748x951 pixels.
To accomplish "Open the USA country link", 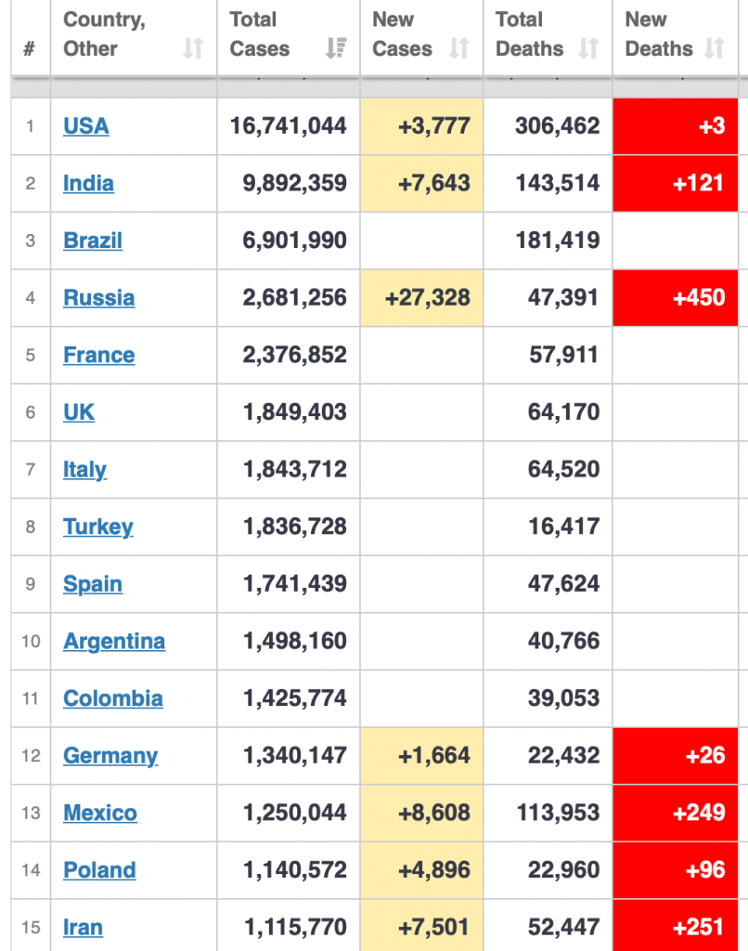I will click(86, 126).
